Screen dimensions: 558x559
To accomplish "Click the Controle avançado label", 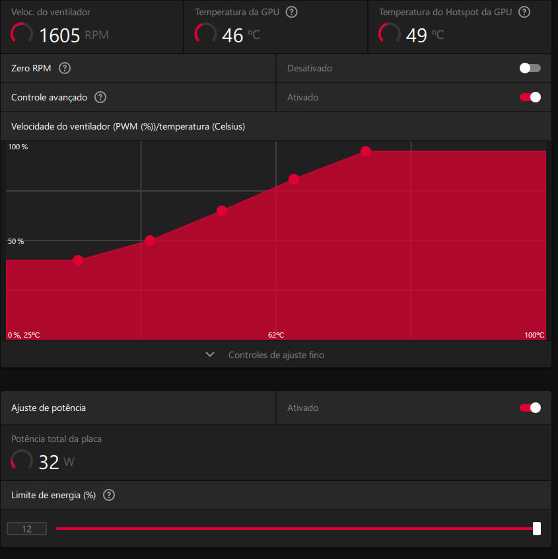I will [49, 97].
